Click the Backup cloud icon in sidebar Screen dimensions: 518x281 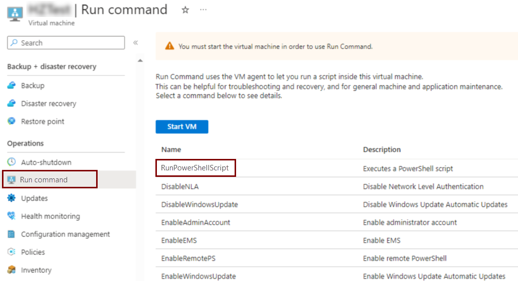[11, 86]
